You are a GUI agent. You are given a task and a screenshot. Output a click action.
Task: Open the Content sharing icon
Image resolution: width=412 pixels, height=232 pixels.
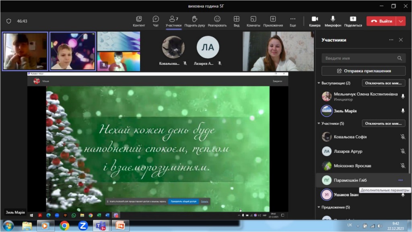(139, 19)
